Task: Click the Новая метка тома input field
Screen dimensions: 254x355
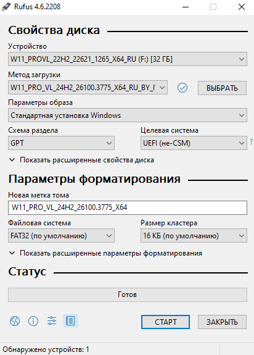Action: click(128, 207)
